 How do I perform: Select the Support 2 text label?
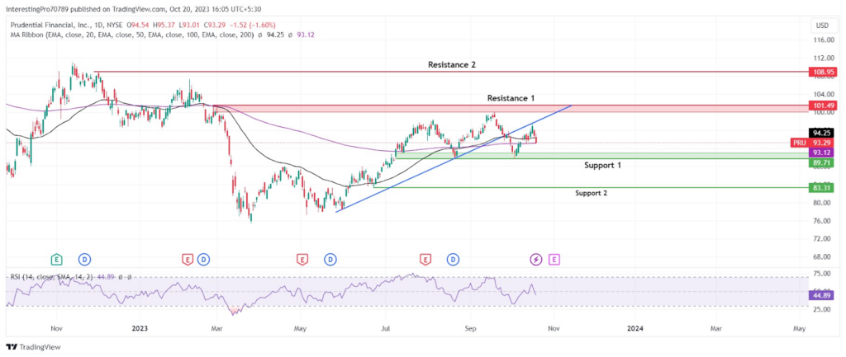592,193
